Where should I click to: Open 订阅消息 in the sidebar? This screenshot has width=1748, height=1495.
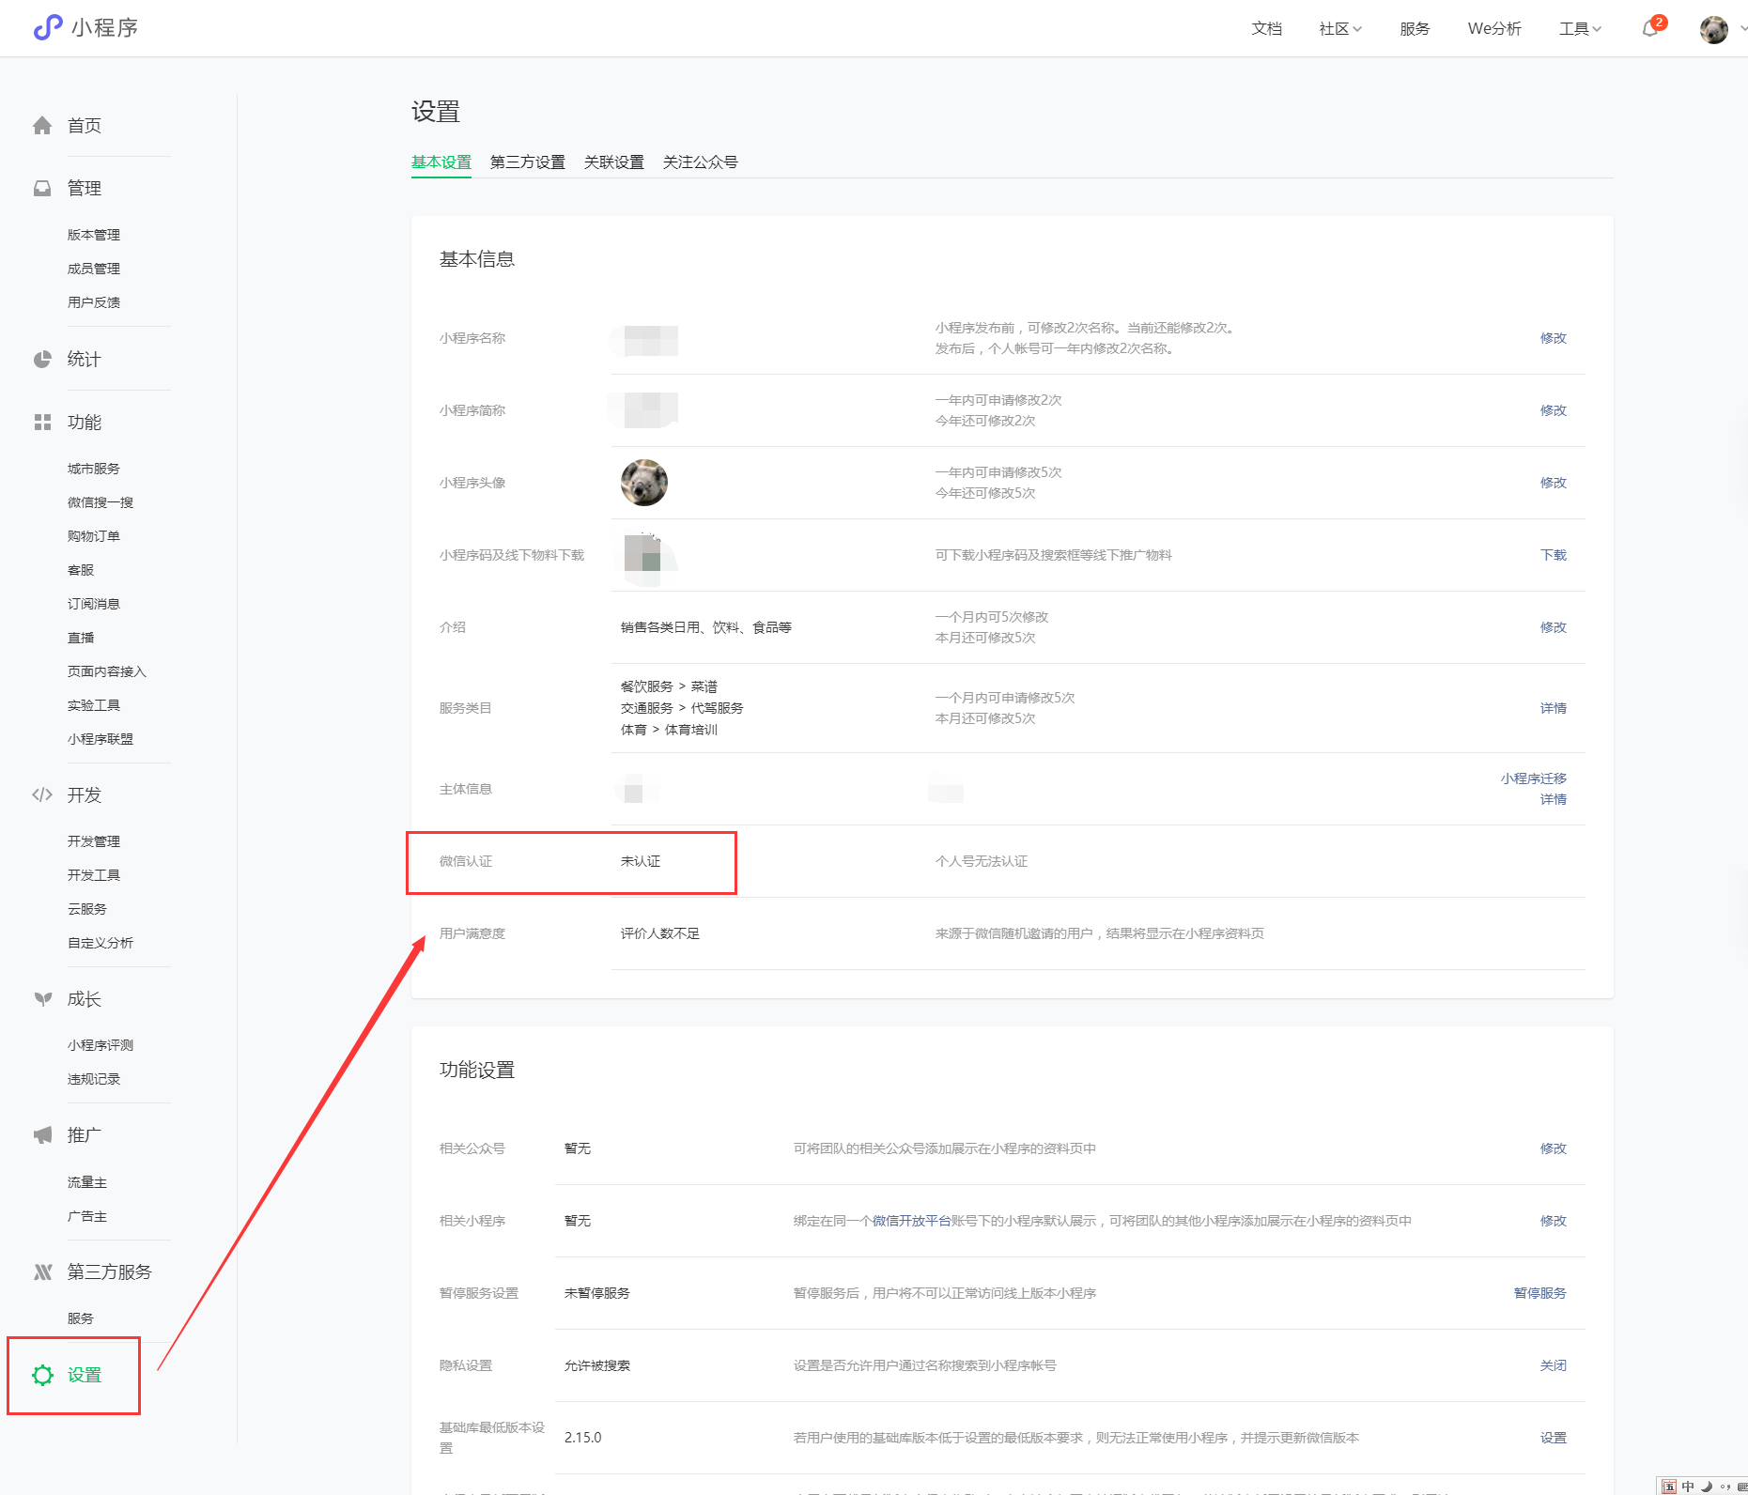[94, 604]
